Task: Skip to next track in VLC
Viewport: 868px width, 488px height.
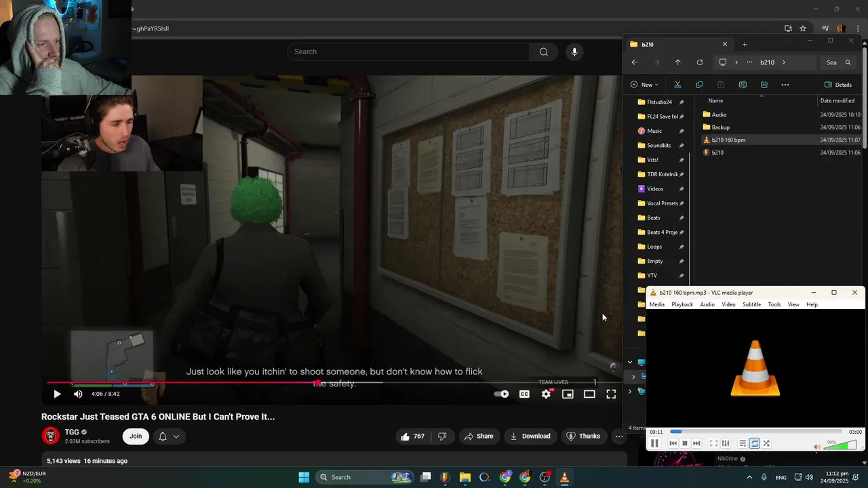Action: coord(696,443)
